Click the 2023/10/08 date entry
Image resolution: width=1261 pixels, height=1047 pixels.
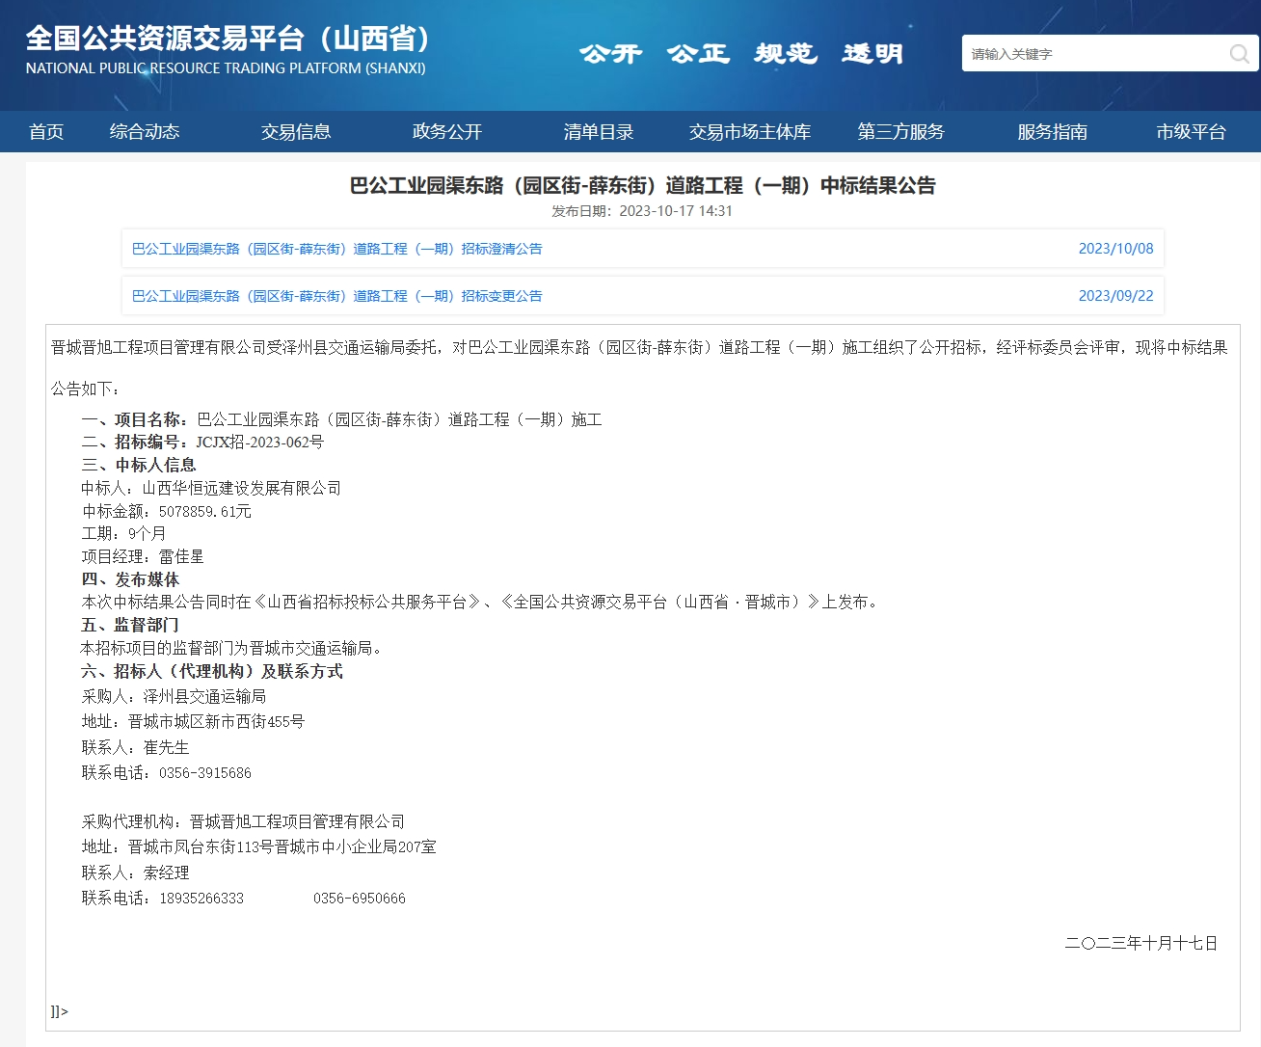[x=1115, y=249]
